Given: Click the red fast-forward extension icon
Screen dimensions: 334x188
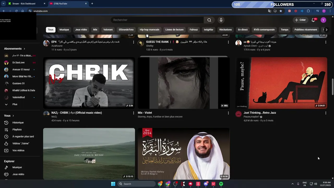Looking at the screenshot, I should (289, 11).
